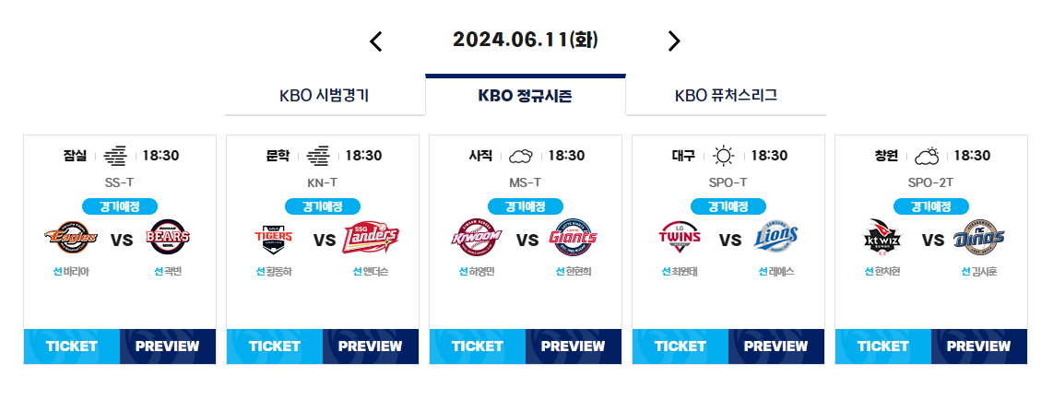1053x411 pixels.
Task: Go to the previous date with left arrow
Action: click(376, 41)
